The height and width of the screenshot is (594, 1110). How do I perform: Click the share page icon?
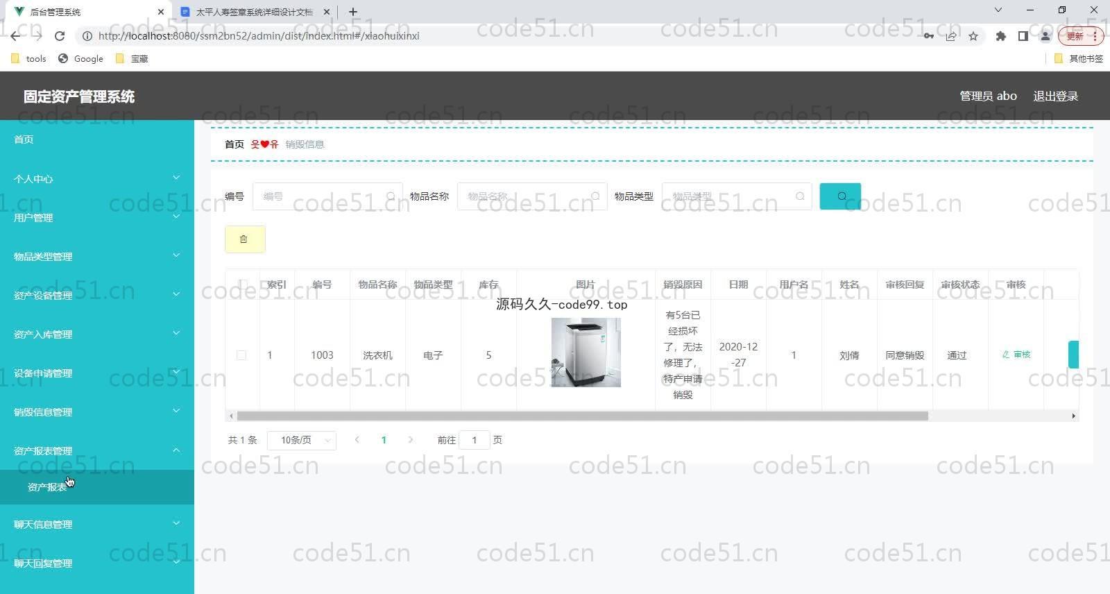point(951,36)
